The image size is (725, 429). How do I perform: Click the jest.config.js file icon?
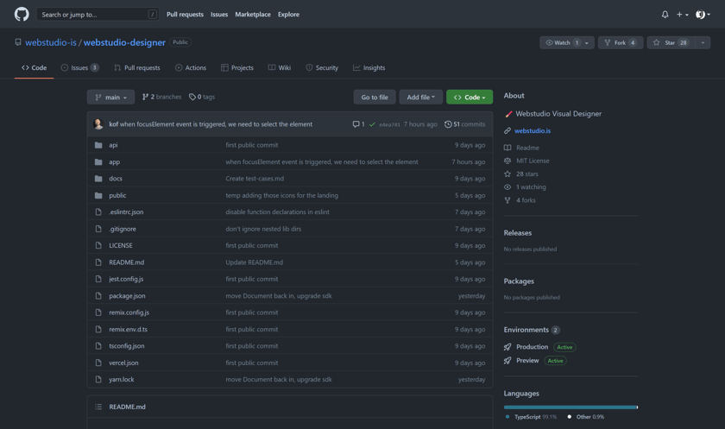(98, 279)
